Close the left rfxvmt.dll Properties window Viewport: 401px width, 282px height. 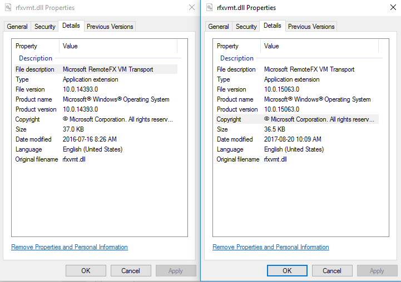[192, 7]
